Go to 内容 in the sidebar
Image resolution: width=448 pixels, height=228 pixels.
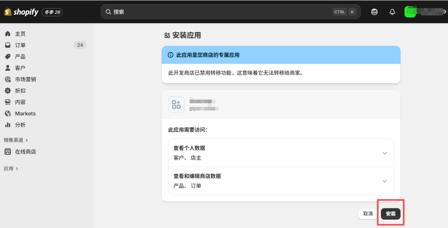click(20, 102)
